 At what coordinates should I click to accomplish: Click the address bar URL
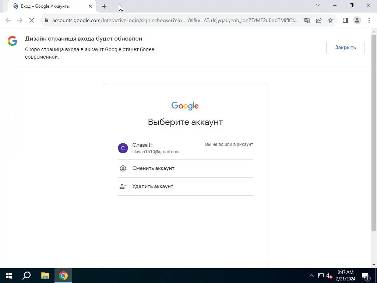[175, 21]
